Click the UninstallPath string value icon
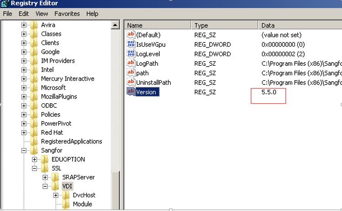This screenshot has width=342, height=211. (x=131, y=82)
